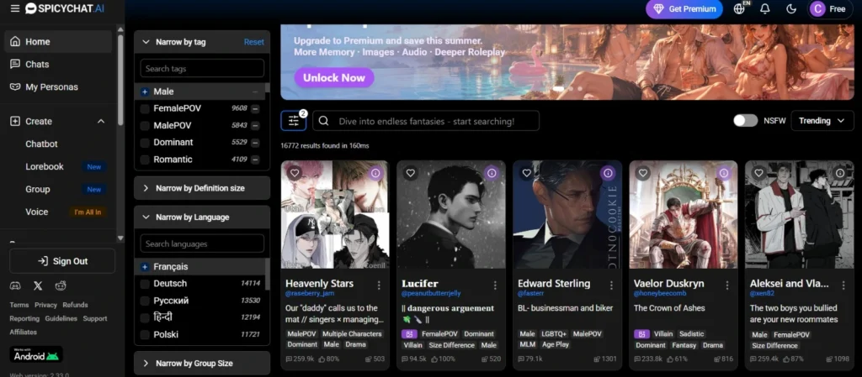862x377 pixels.
Task: Exclude the MalePOV tag minus button
Action: pyautogui.click(x=255, y=125)
